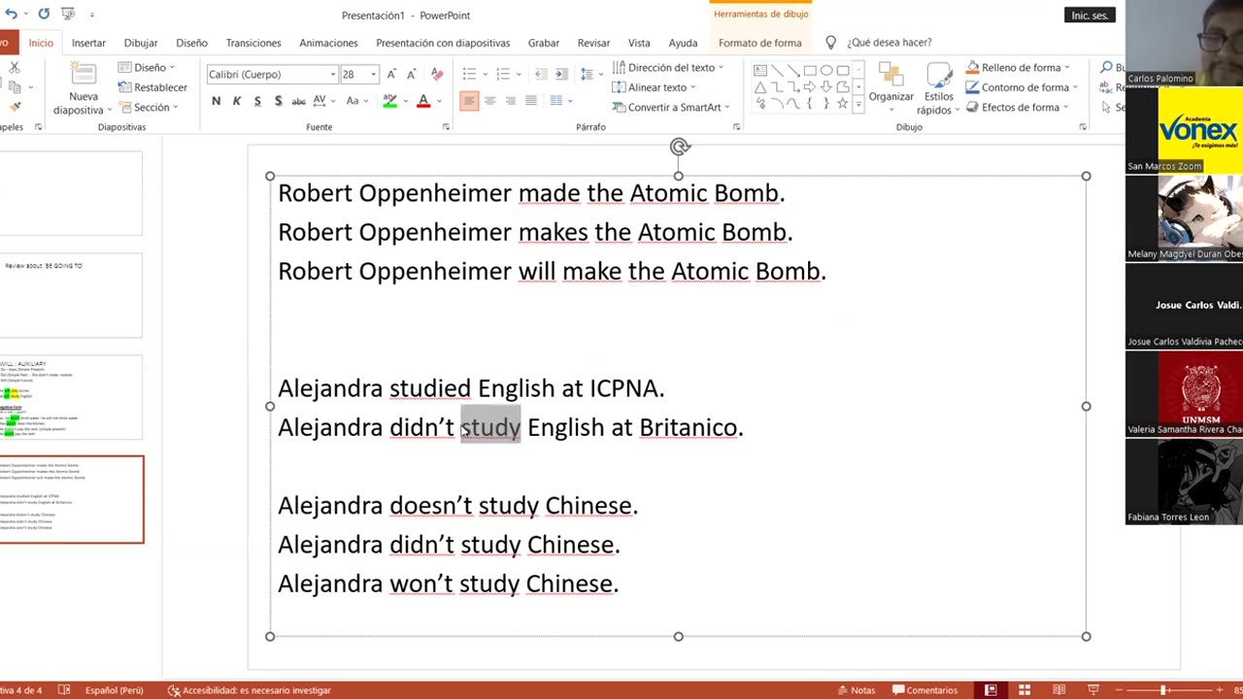Open Presentación con diapositivas tab
The width and height of the screenshot is (1243, 699).
(x=443, y=43)
